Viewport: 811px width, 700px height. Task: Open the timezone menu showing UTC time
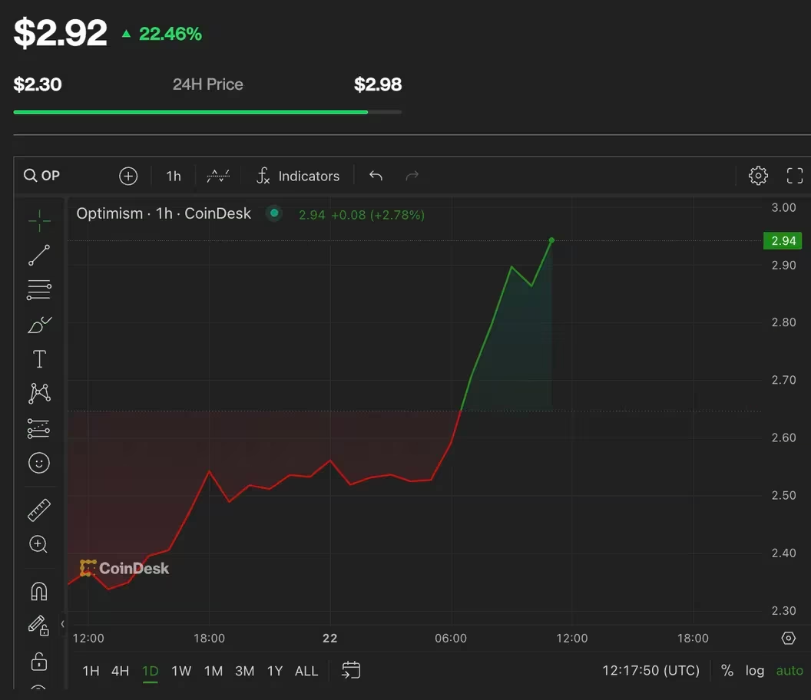tap(650, 671)
